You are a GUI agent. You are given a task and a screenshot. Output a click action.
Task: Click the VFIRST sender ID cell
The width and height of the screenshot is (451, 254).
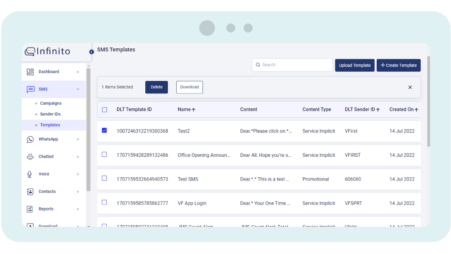352,155
